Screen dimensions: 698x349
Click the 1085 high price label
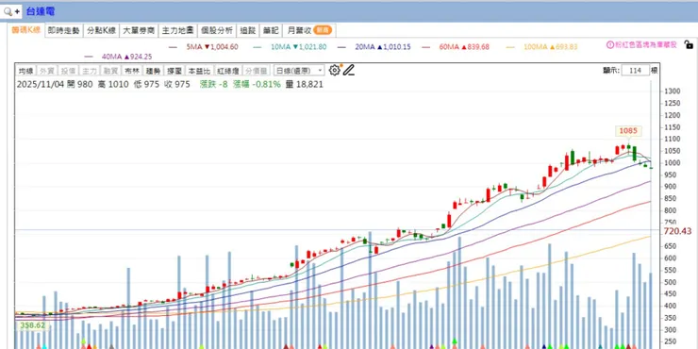pos(628,131)
